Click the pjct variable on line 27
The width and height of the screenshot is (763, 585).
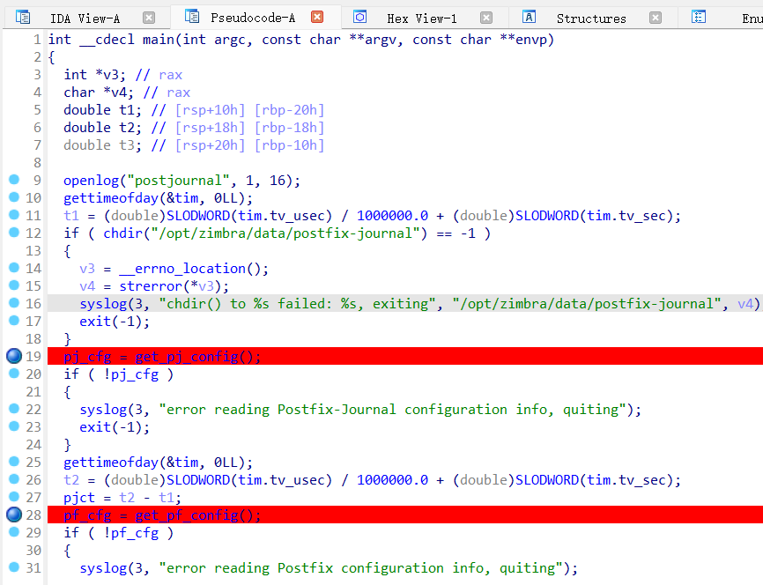coord(79,498)
